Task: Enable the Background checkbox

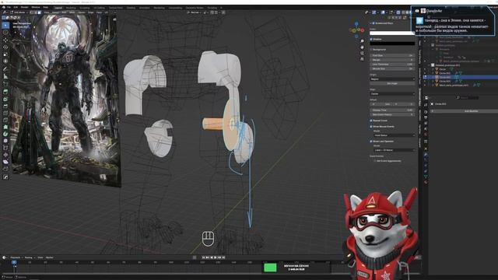Action: pyautogui.click(x=371, y=50)
